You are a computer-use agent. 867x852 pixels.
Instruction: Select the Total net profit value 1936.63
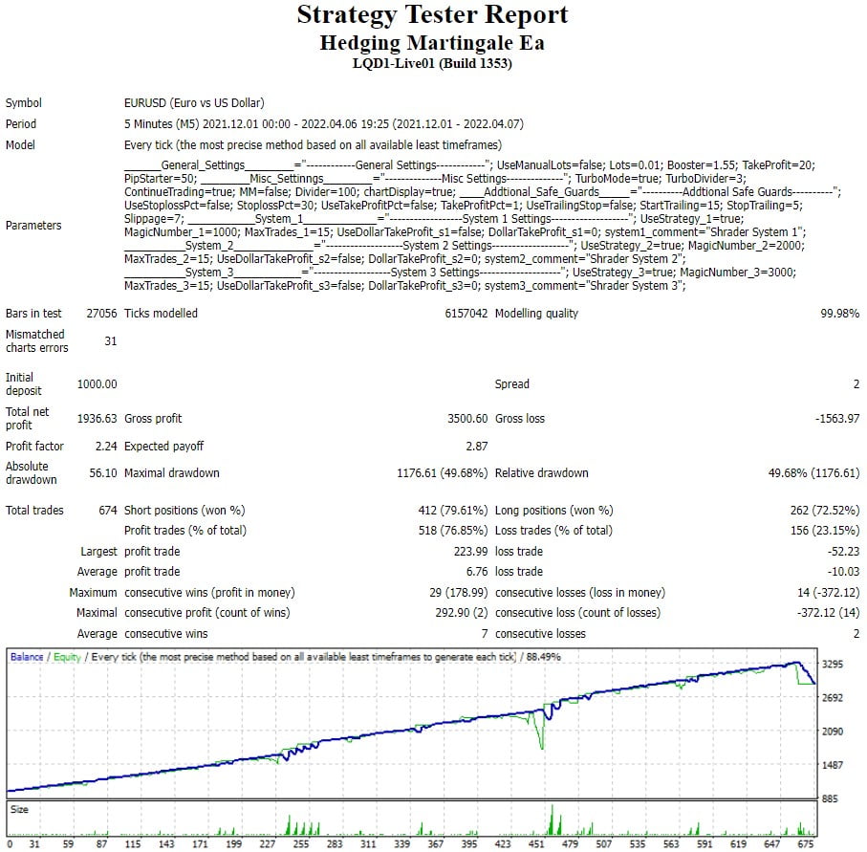(x=98, y=419)
